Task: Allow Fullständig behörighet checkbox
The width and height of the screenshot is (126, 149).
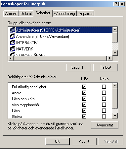Action: [x=84, y=87]
